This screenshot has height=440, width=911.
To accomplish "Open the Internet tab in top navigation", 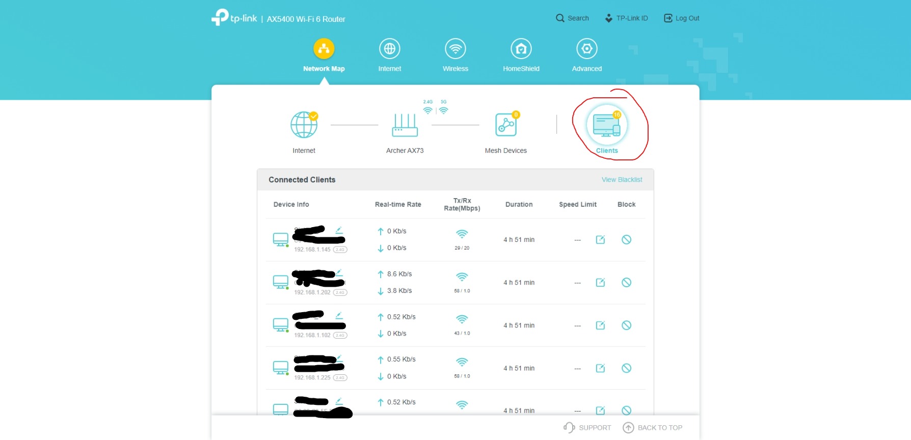I will click(x=390, y=56).
